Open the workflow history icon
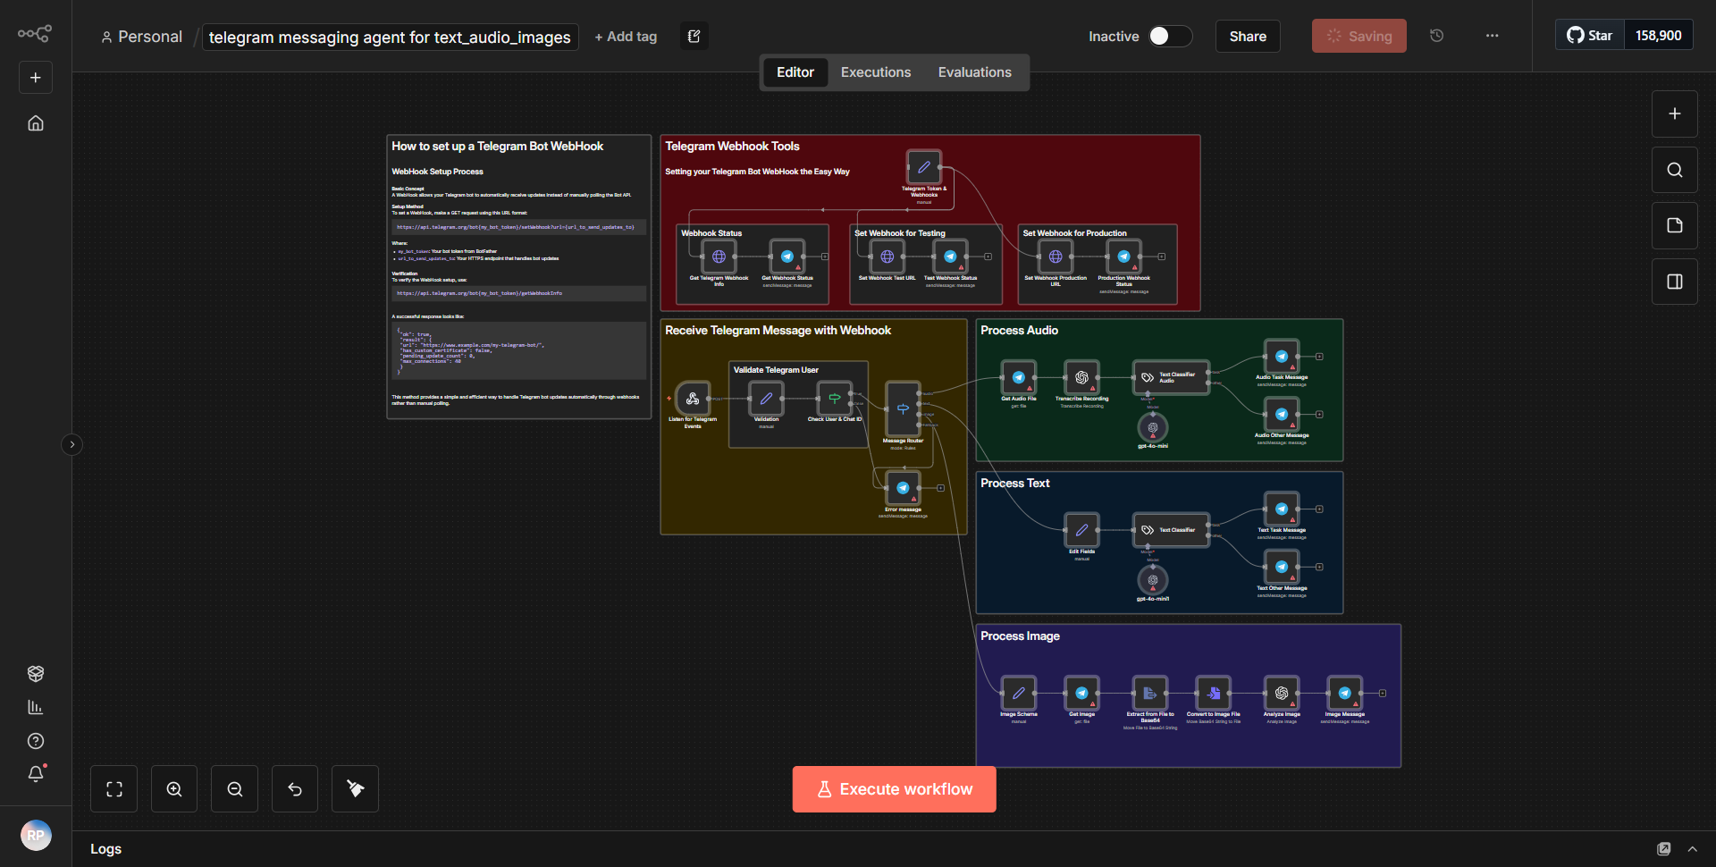The width and height of the screenshot is (1716, 867). (x=1437, y=36)
